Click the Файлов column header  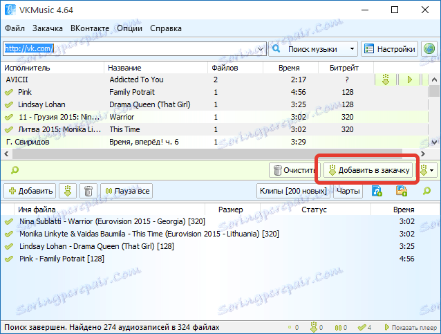[x=236, y=68]
